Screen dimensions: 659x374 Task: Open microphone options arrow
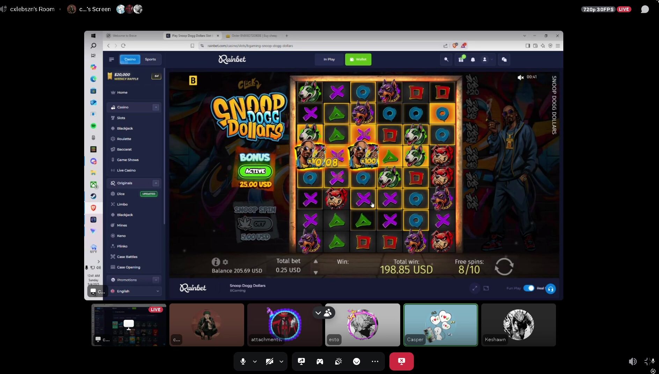click(255, 361)
